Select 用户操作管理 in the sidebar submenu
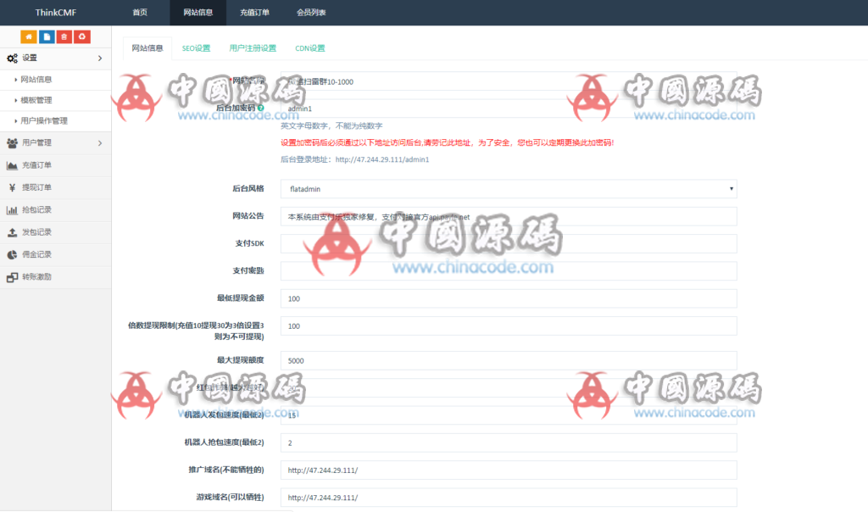The height and width of the screenshot is (512, 868). tap(44, 120)
